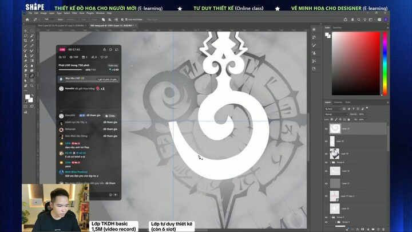
Task: Open the Window menu
Action: (x=100, y=13)
